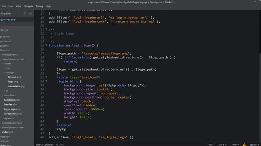Click line number 48 in the gutter
The height and width of the screenshot is (146, 261).
tap(42, 137)
